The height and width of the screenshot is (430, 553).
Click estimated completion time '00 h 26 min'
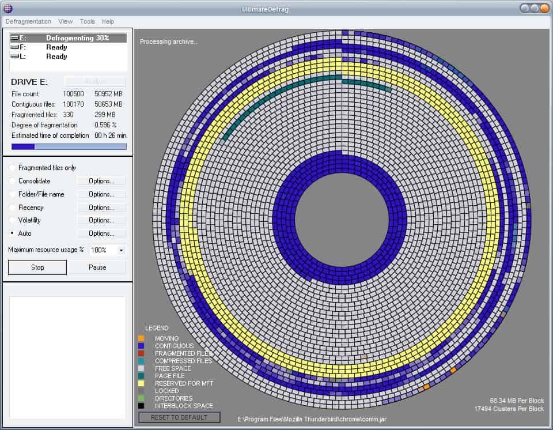111,135
